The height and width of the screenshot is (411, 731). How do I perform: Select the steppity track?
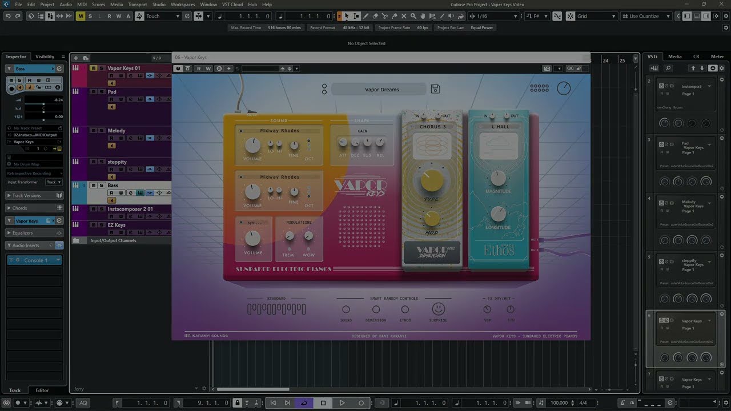coord(117,162)
